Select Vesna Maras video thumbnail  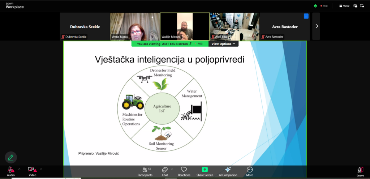click(x=135, y=26)
